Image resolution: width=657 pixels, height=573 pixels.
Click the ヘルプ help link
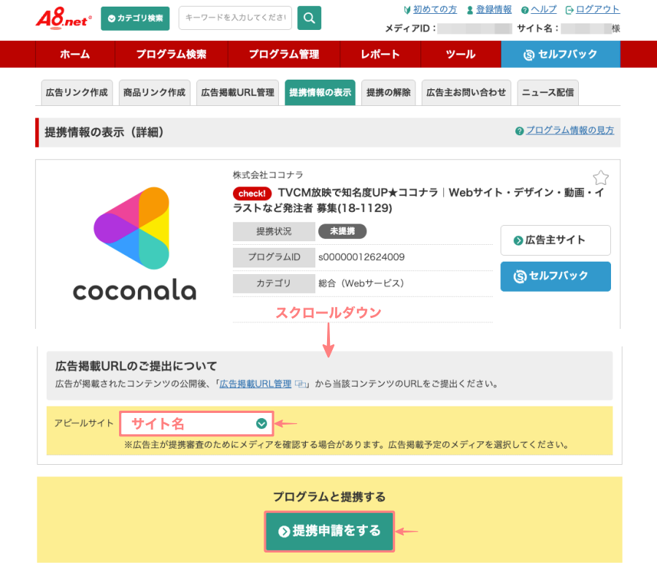[539, 10]
